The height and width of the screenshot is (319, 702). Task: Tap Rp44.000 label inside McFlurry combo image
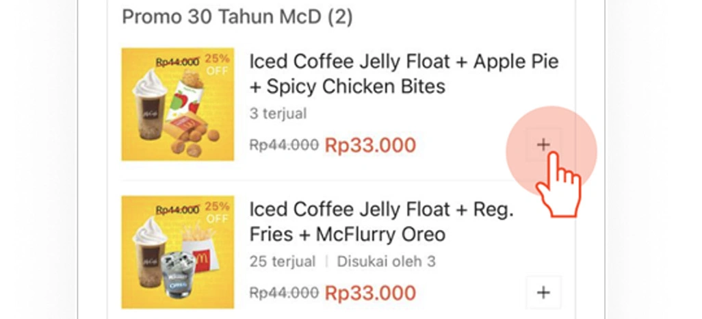pyautogui.click(x=177, y=209)
